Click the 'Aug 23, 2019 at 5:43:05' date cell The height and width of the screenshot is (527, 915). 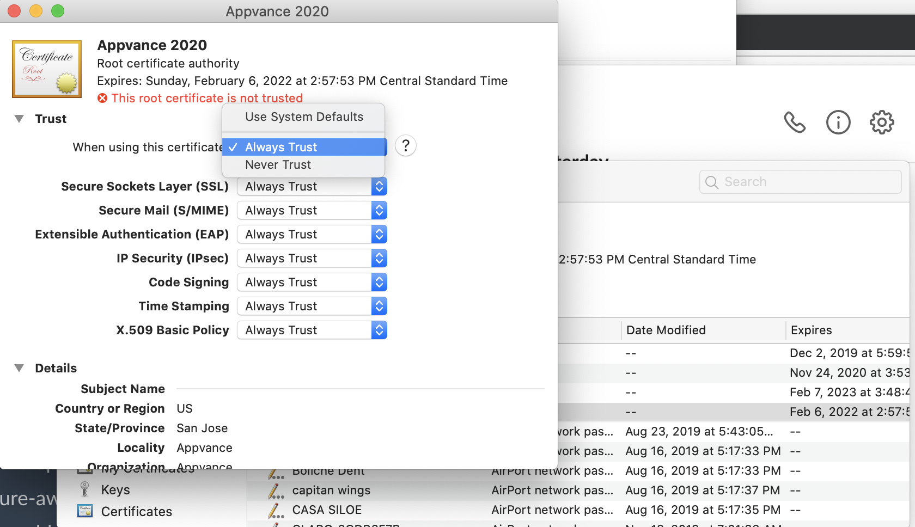point(699,431)
